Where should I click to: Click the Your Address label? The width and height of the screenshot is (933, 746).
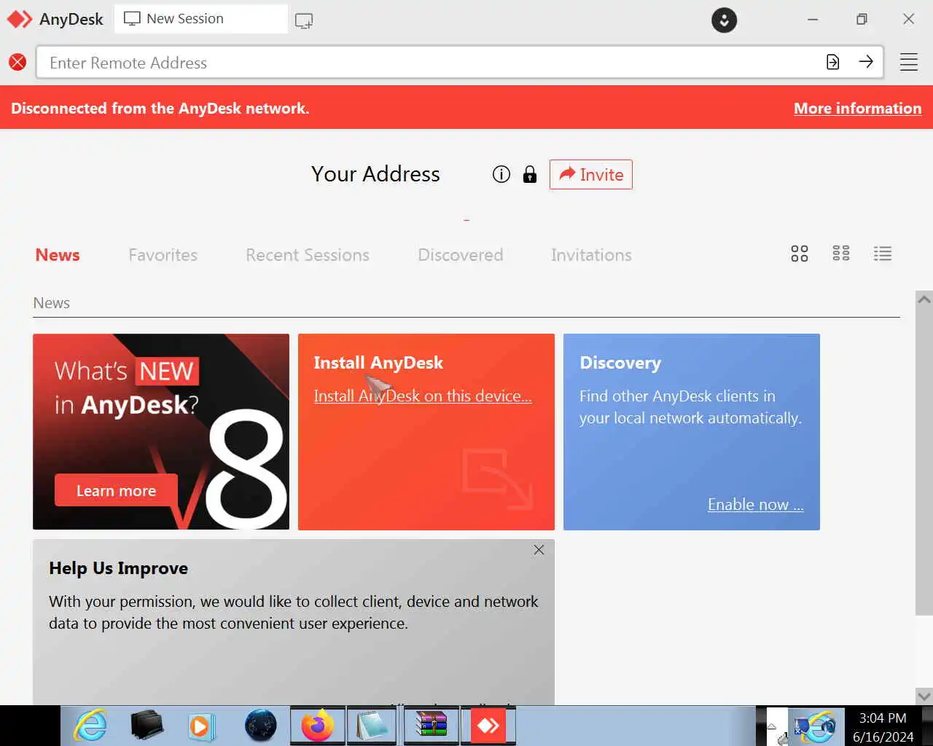pyautogui.click(x=375, y=174)
